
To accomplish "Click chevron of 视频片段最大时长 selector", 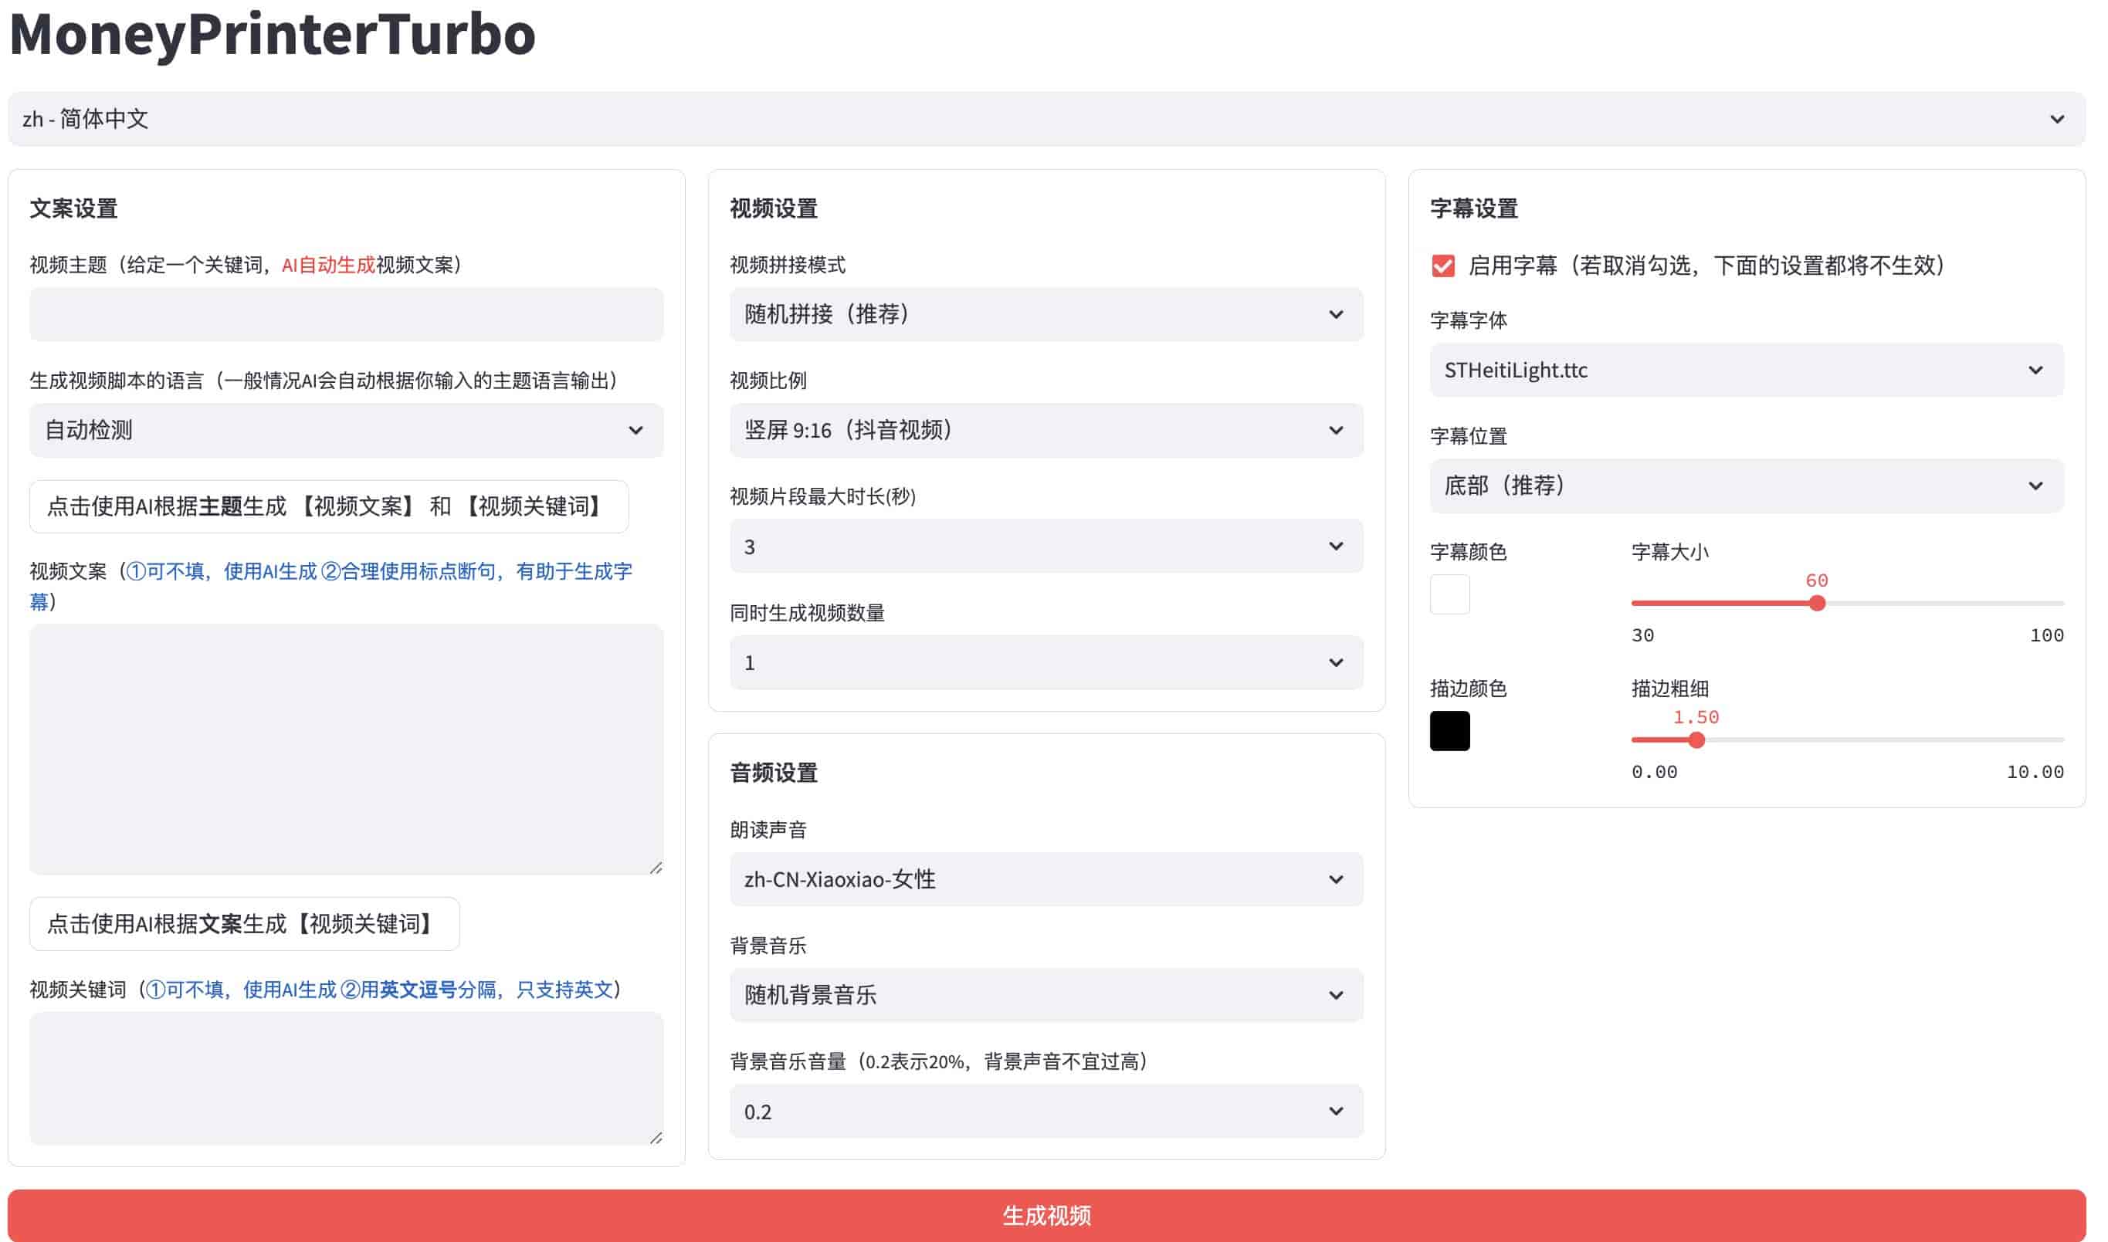I will (1335, 547).
